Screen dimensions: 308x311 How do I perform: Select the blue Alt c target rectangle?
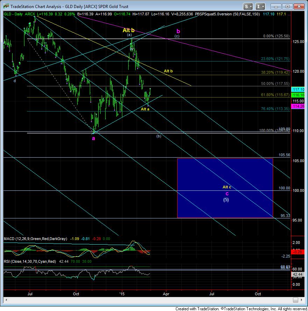[x=225, y=188]
